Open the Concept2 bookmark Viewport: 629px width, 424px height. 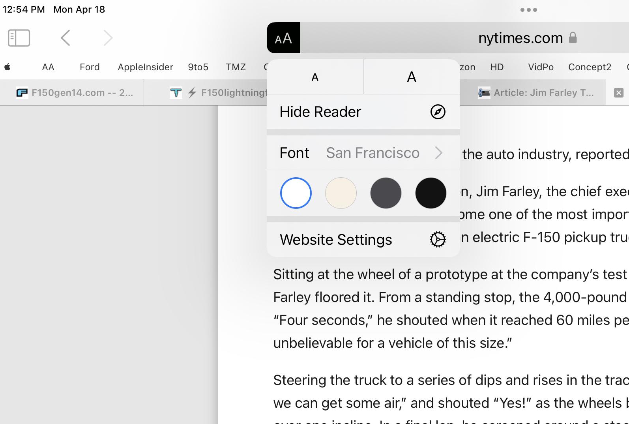[x=590, y=67]
